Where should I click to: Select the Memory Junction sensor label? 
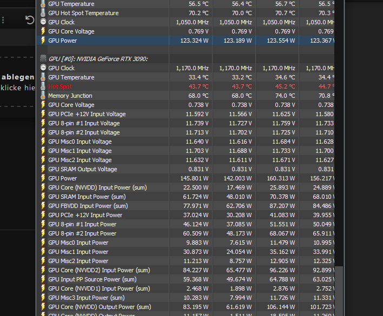click(x=70, y=96)
